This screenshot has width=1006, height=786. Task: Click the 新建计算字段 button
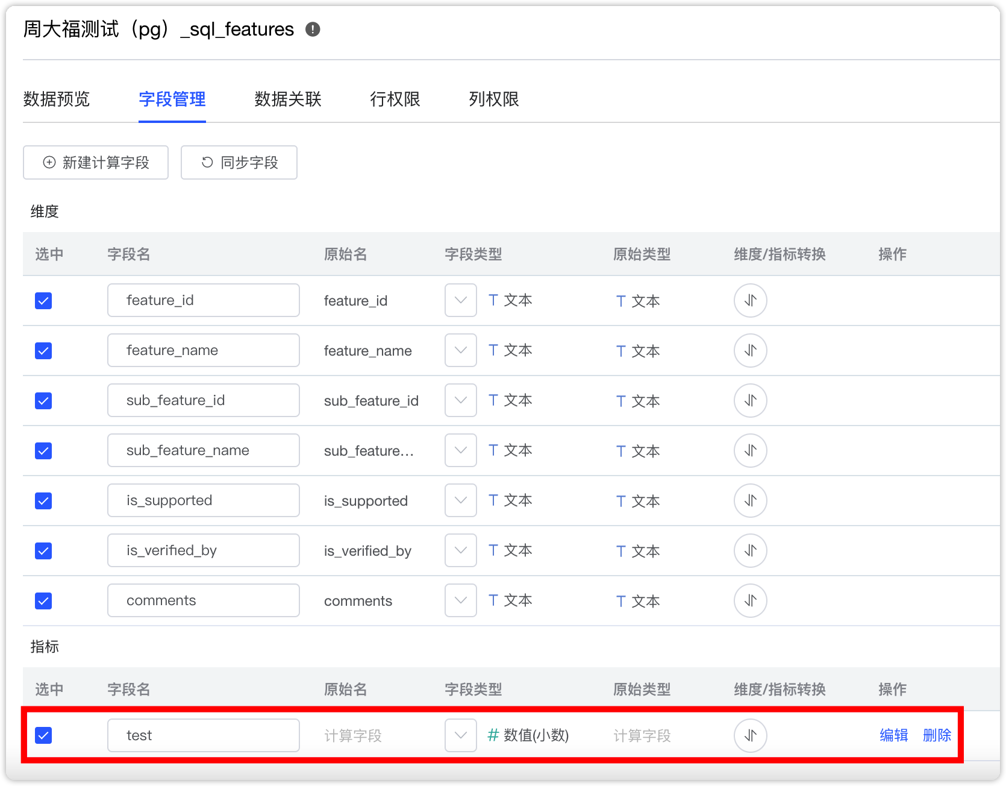click(x=95, y=162)
